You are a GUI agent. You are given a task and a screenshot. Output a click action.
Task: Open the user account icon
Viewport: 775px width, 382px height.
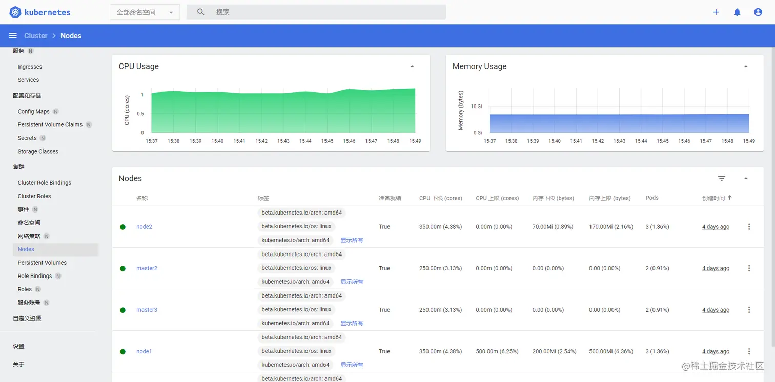tap(758, 12)
